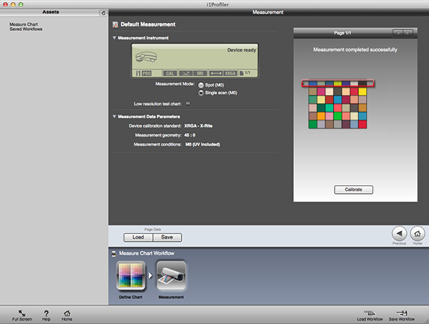This screenshot has width=429, height=324.
Task: Click the 'XRGA - X-Rite' calibration standard value
Action: [x=198, y=126]
